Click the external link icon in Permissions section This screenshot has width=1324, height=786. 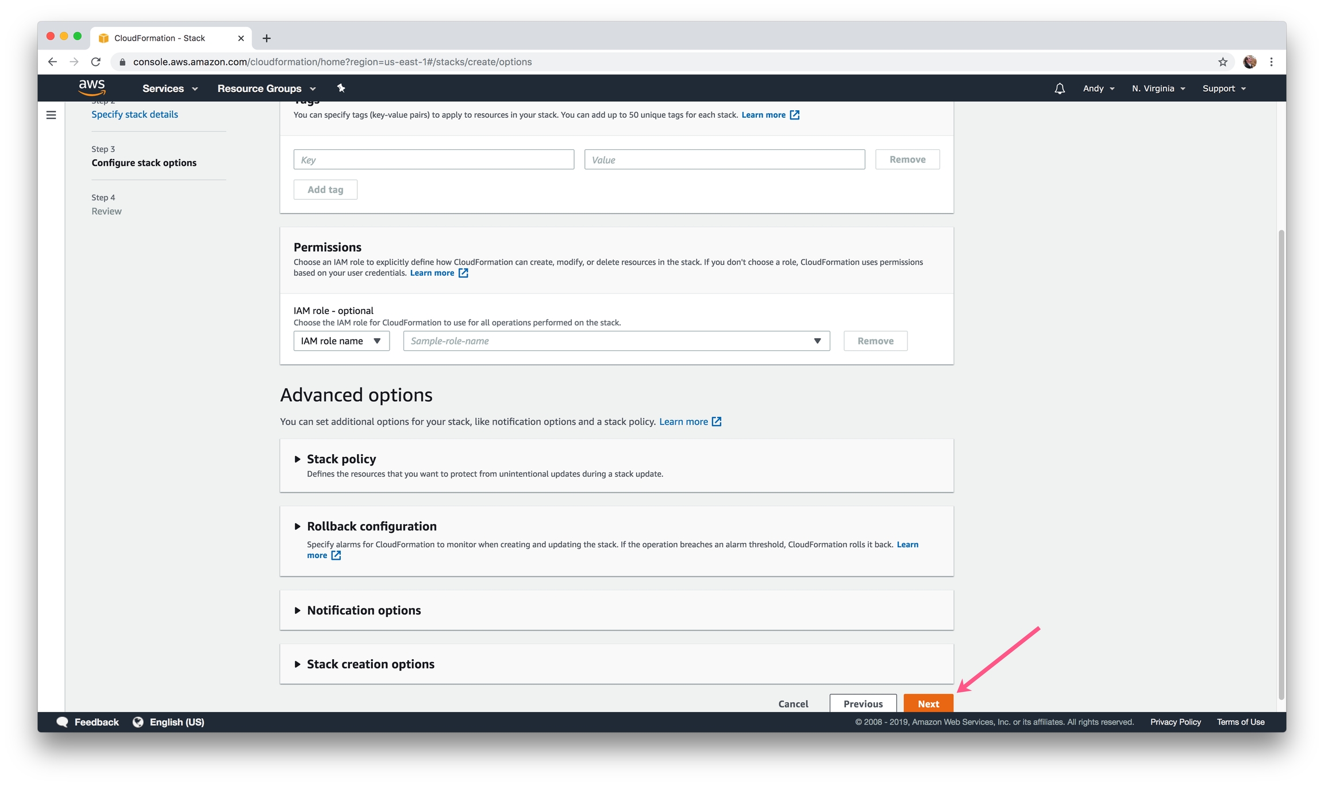point(463,273)
